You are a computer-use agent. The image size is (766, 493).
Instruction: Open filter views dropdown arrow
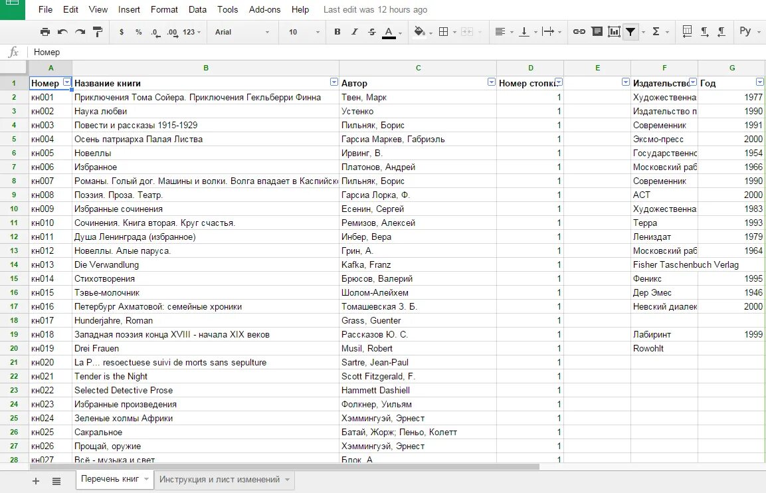click(643, 33)
